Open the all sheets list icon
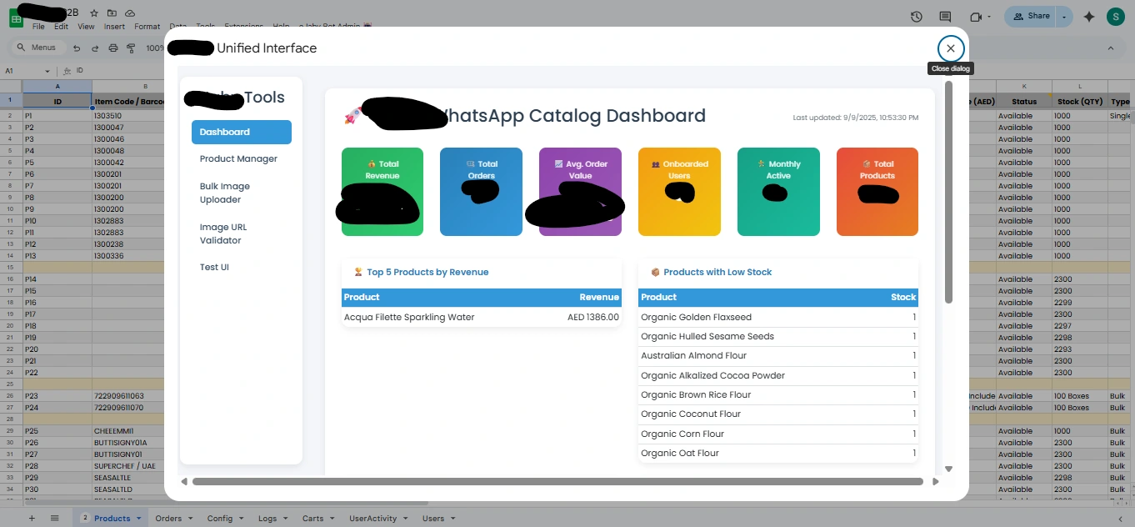The image size is (1135, 527). [x=54, y=518]
